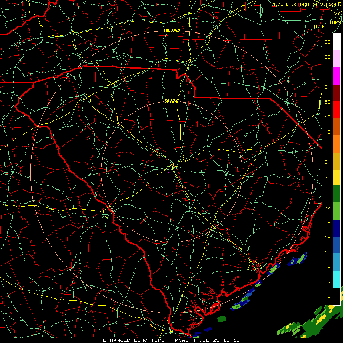Click the 100 NMI range ring label

pos(171,30)
